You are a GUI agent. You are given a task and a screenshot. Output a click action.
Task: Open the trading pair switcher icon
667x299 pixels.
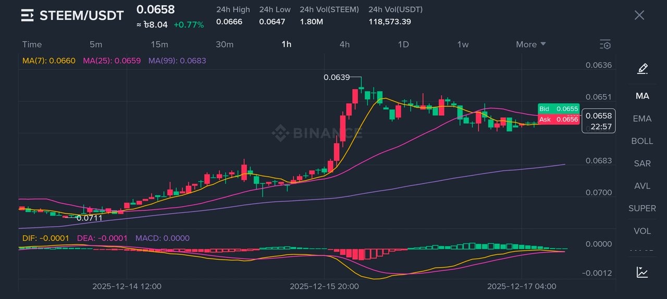tap(27, 15)
